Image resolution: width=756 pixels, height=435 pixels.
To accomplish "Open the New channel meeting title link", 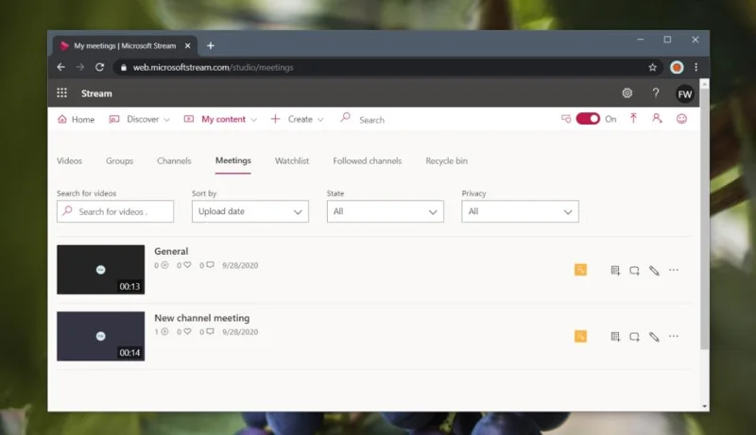I will [202, 318].
